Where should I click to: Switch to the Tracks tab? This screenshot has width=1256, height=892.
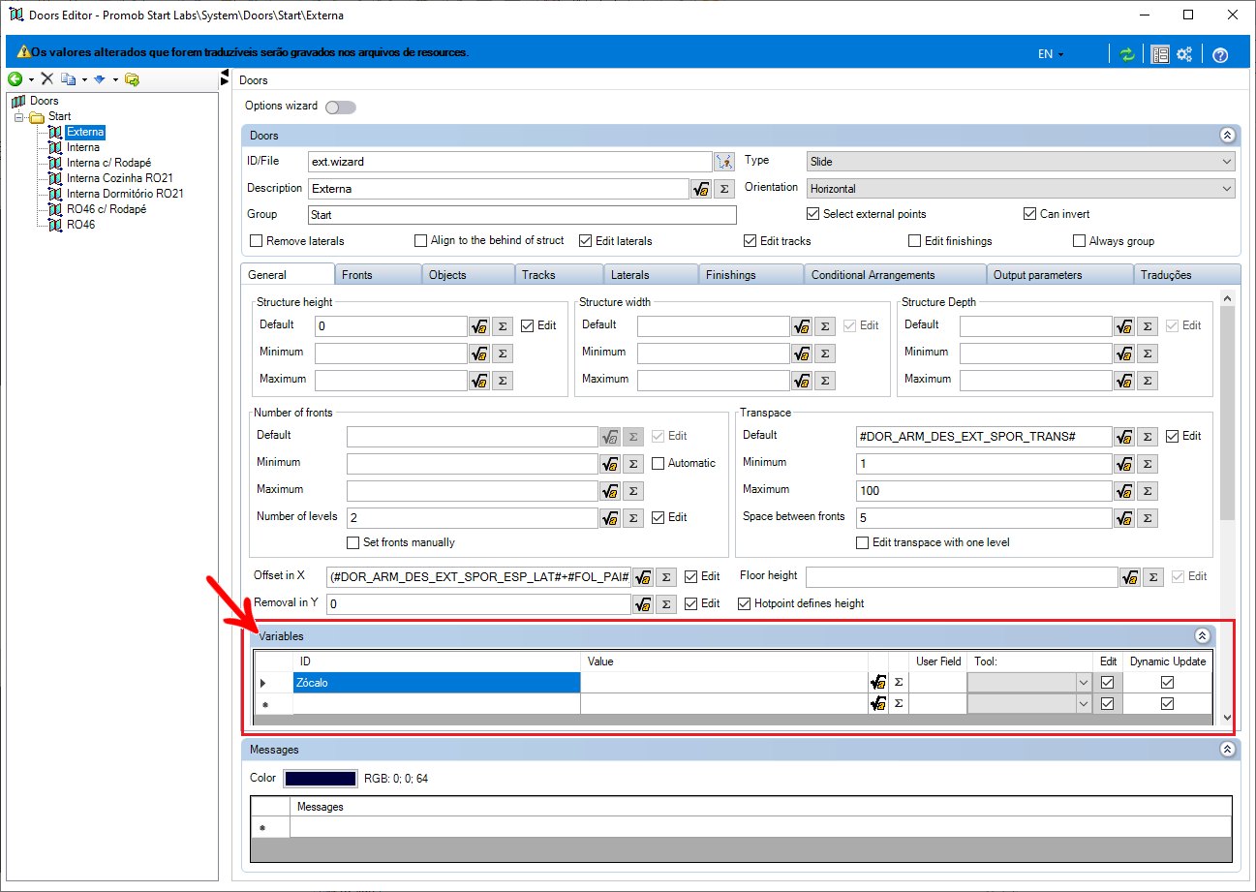(x=558, y=275)
